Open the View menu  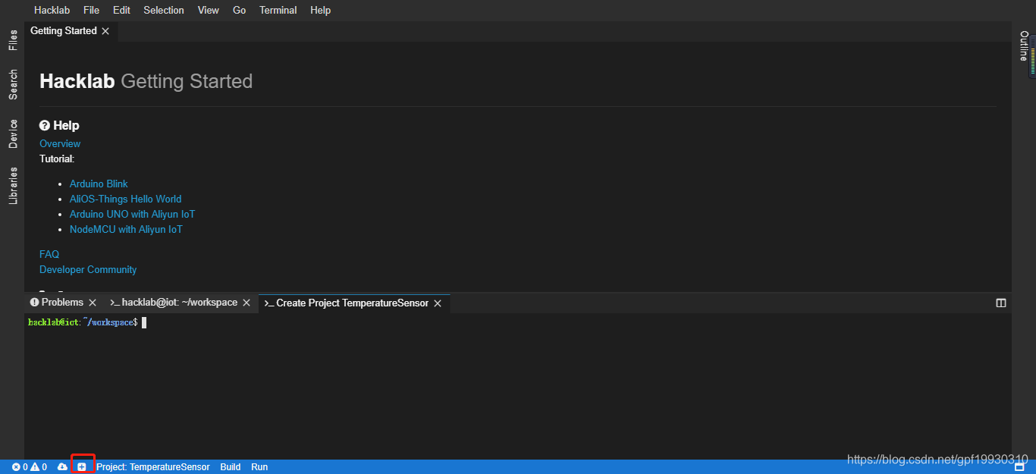[x=209, y=10]
